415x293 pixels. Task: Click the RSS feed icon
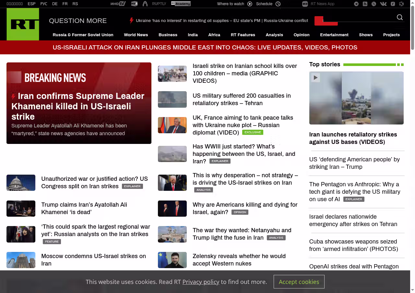click(x=365, y=4)
